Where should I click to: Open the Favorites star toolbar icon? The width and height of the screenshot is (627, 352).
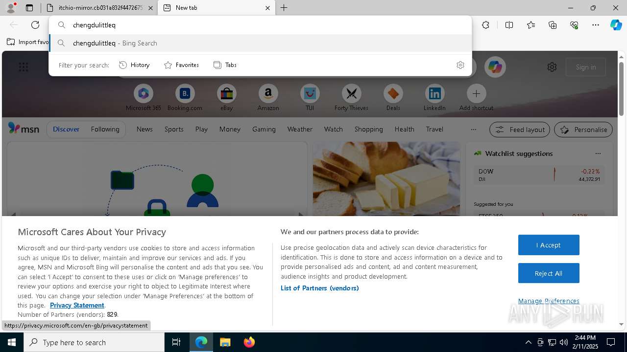[x=531, y=25]
